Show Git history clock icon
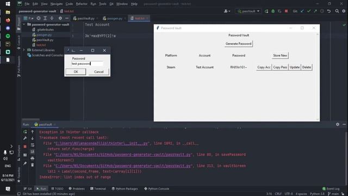This screenshot has height=196, width=348. [x=322, y=11]
